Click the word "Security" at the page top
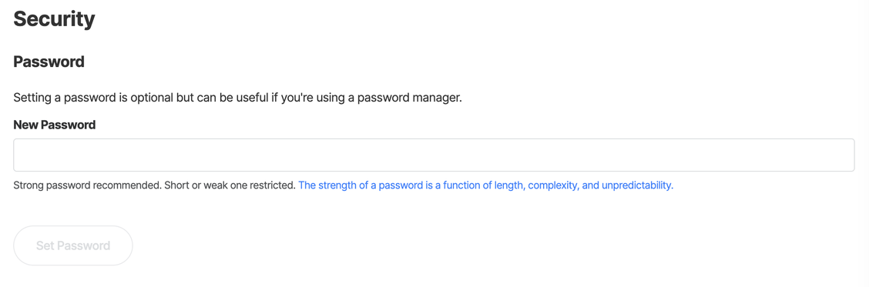The height and width of the screenshot is (287, 869). pyautogui.click(x=54, y=18)
